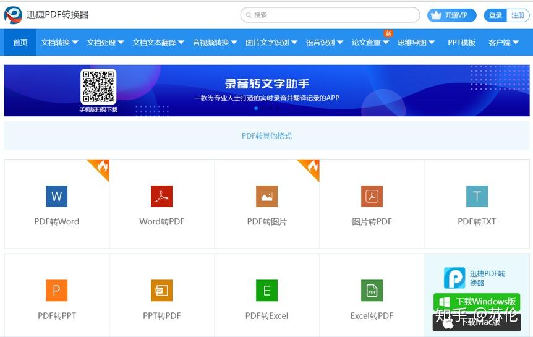
Task: Click the search magnifier icon
Action: click(x=249, y=15)
